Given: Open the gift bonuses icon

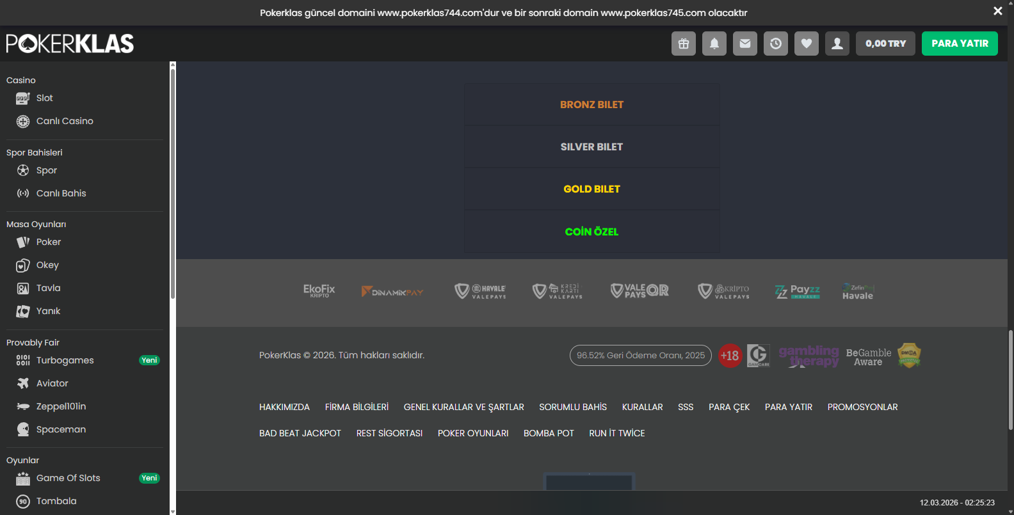Looking at the screenshot, I should click(x=684, y=44).
